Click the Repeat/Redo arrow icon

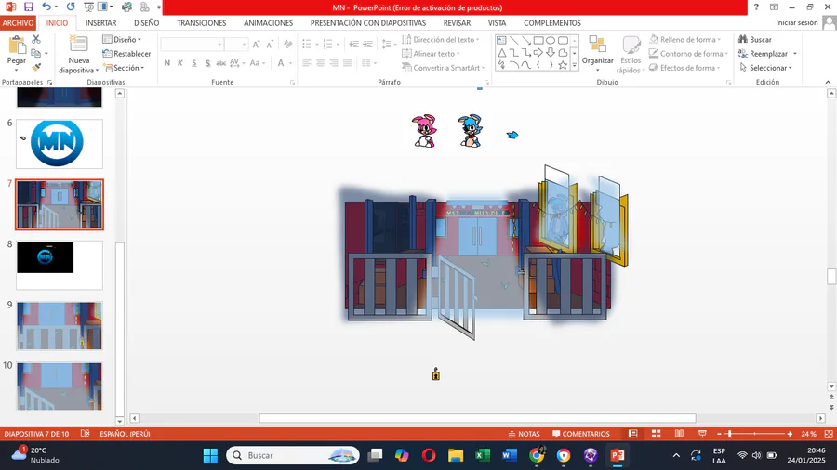coord(71,7)
